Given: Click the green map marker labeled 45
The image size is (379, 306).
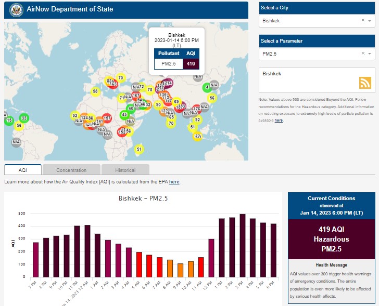Looking at the screenshot, I should point(124,114).
